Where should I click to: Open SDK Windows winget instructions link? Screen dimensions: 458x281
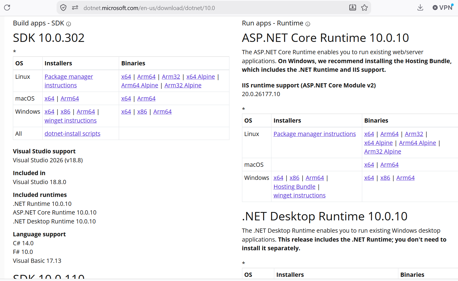click(71, 121)
